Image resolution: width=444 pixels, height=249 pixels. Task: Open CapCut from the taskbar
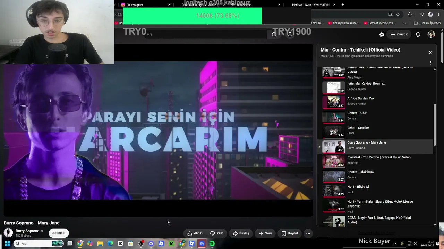(x=120, y=243)
